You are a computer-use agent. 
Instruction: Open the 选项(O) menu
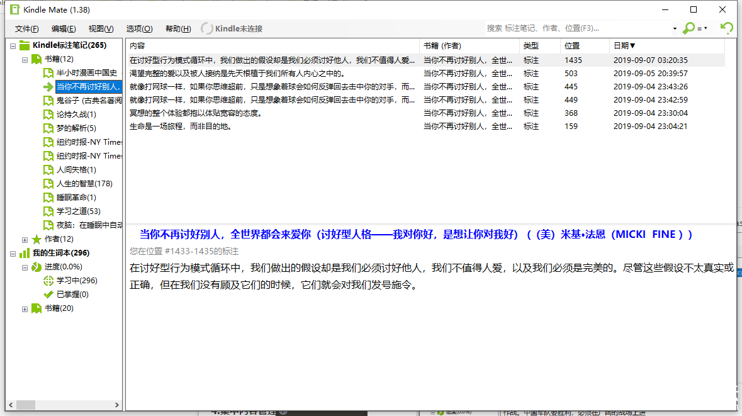pos(139,29)
